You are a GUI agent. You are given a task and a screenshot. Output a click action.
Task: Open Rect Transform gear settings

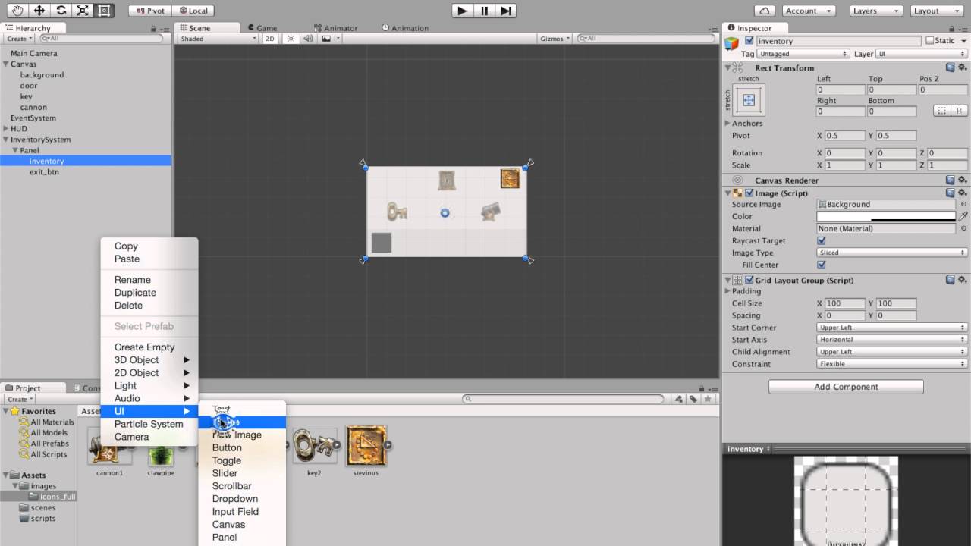pos(962,67)
